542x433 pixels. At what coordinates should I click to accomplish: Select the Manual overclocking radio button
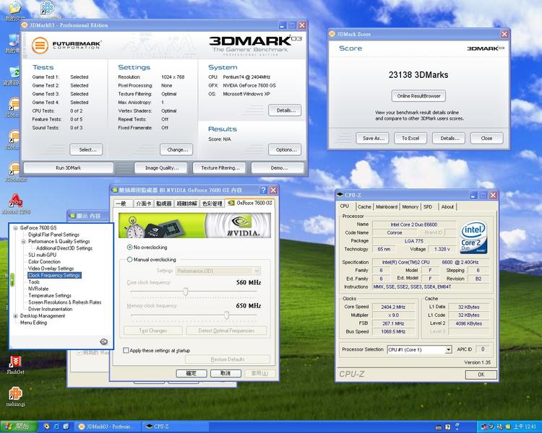pyautogui.click(x=129, y=259)
